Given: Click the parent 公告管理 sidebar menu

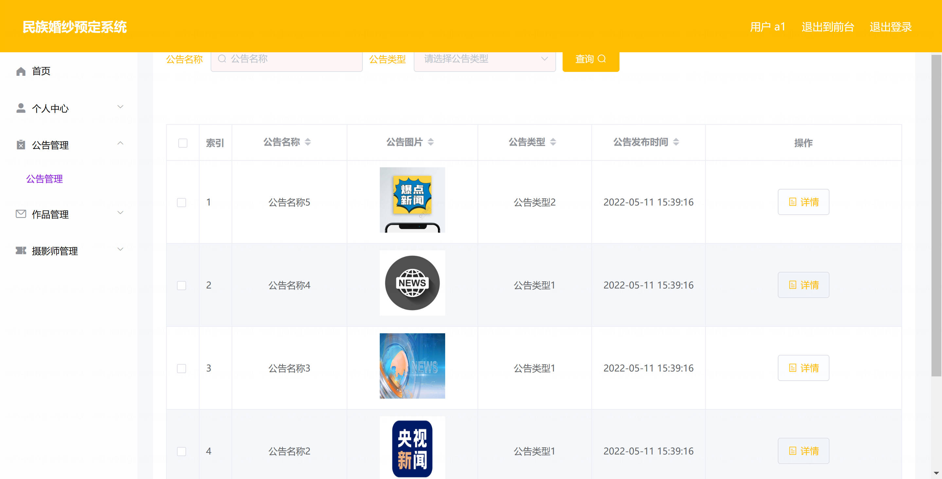Looking at the screenshot, I should tap(69, 145).
